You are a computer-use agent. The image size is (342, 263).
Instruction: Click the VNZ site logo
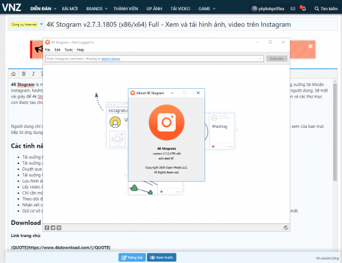pos(12,7)
